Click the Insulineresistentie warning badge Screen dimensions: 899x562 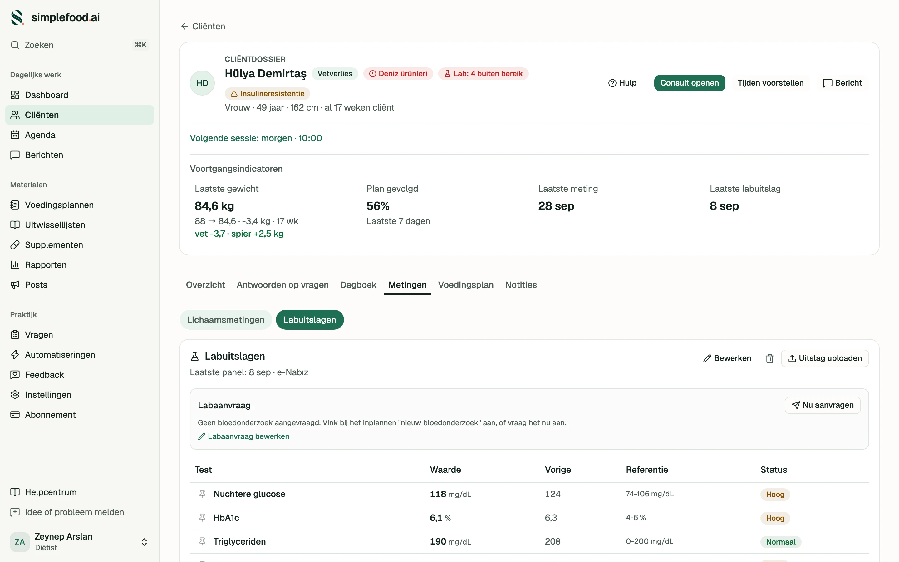268,94
